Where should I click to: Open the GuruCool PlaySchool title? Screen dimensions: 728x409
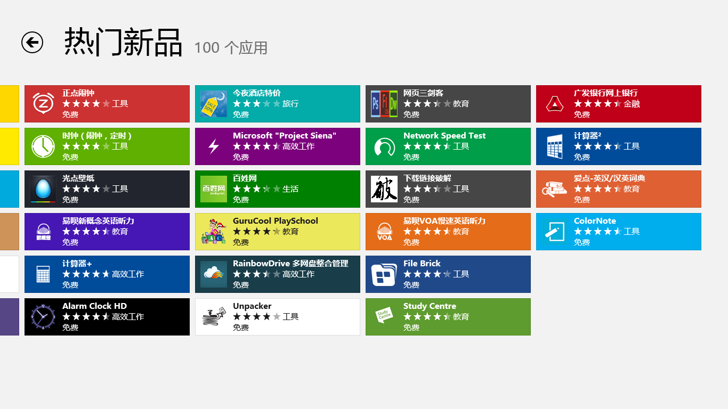[276, 221]
